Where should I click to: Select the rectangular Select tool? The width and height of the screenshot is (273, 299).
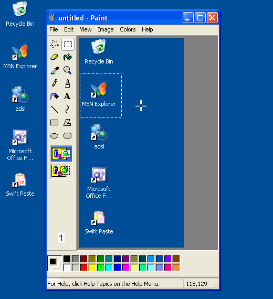[x=68, y=44]
